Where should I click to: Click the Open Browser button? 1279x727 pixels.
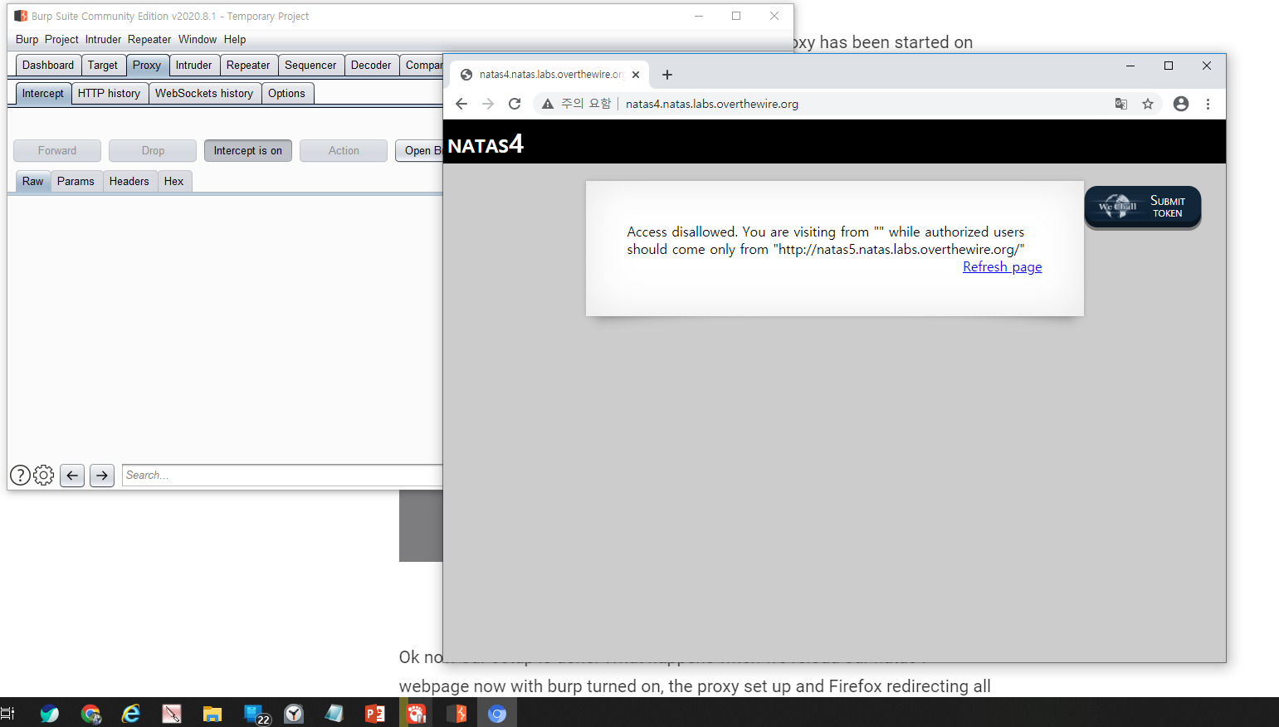[419, 150]
